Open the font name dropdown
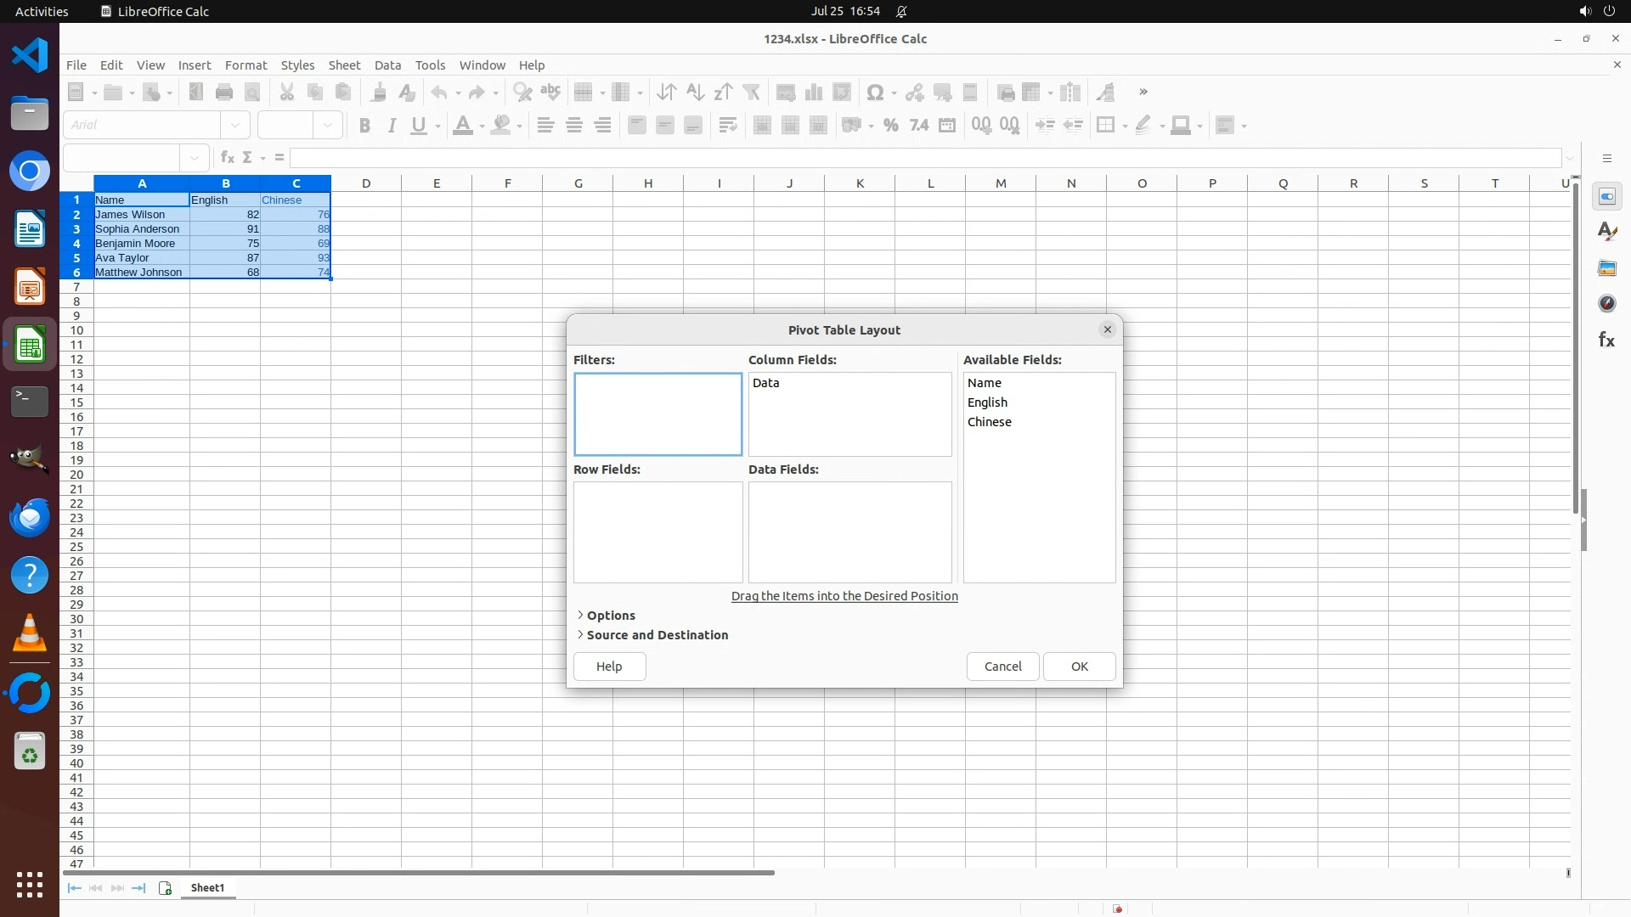Image resolution: width=1631 pixels, height=917 pixels. click(235, 126)
